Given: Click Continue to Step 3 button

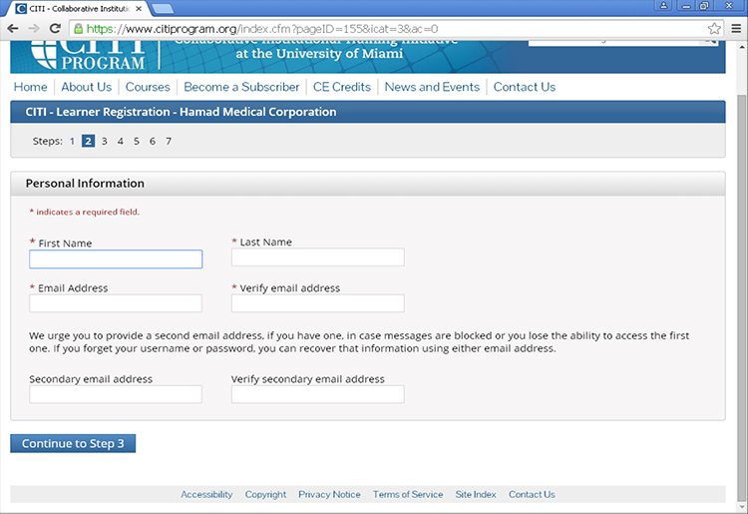Looking at the screenshot, I should (73, 443).
